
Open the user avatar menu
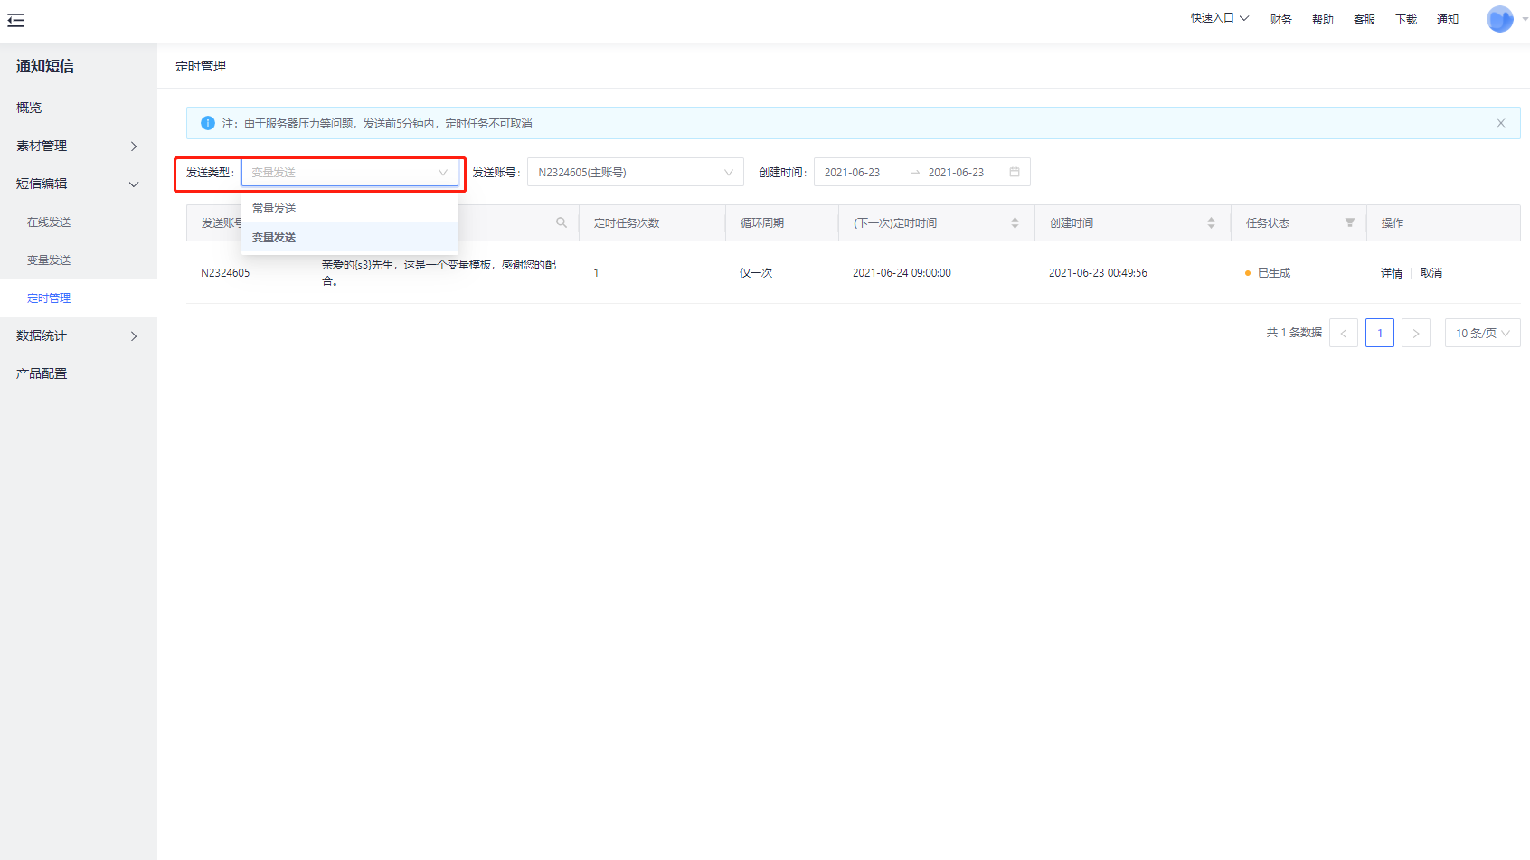tap(1499, 19)
